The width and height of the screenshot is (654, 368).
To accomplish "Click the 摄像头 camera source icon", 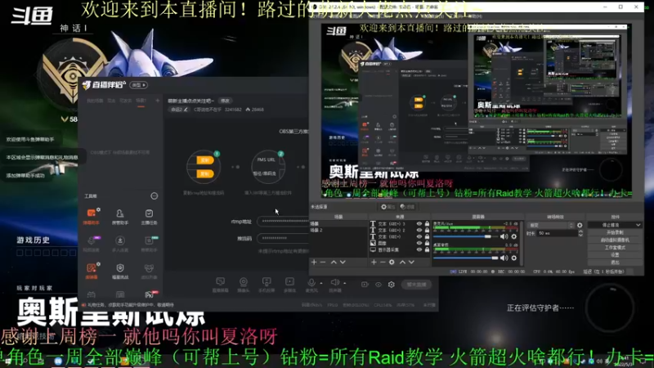I will click(243, 285).
